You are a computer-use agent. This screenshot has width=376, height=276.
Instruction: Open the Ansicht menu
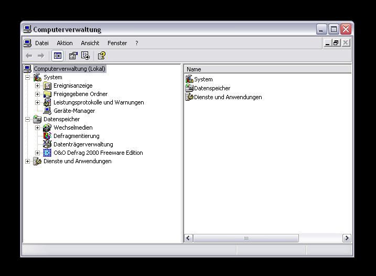[90, 43]
